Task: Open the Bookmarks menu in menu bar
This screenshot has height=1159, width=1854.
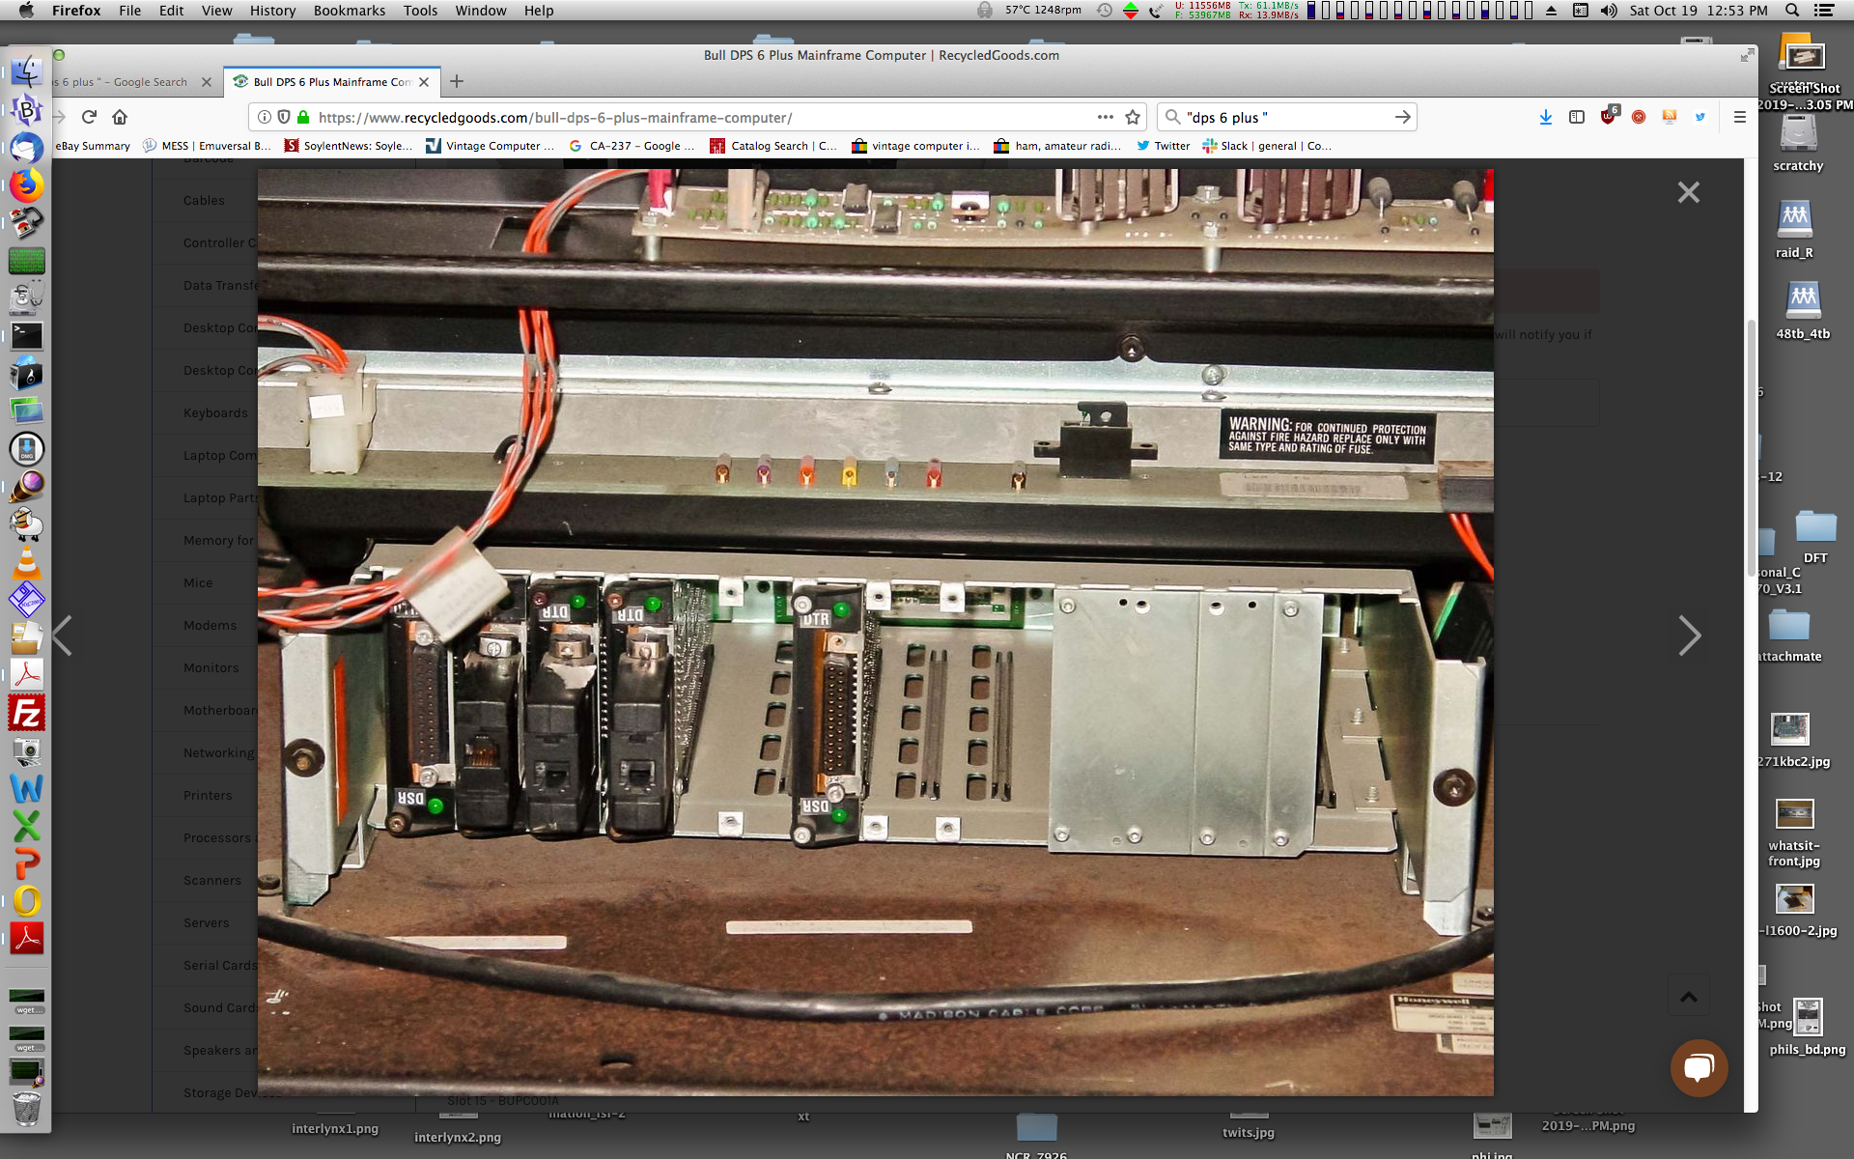Action: pyautogui.click(x=349, y=11)
